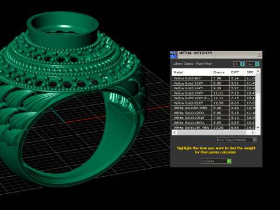Close the Metal Weights panel
The height and width of the screenshot is (210, 280).
pyautogui.click(x=259, y=54)
